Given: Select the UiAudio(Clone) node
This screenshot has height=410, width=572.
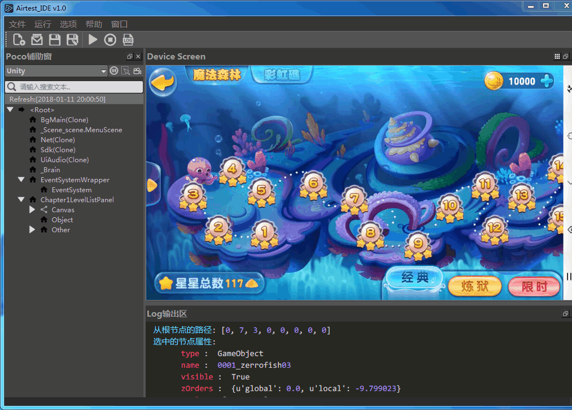Looking at the screenshot, I should (64, 159).
